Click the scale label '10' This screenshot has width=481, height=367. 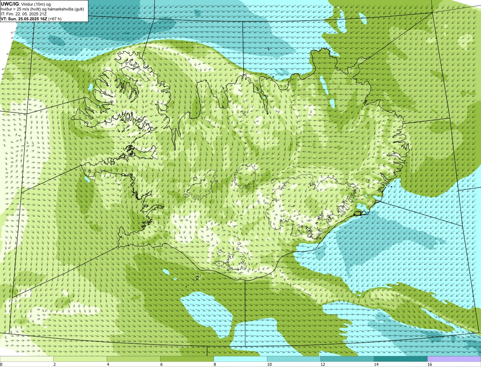click(x=269, y=364)
